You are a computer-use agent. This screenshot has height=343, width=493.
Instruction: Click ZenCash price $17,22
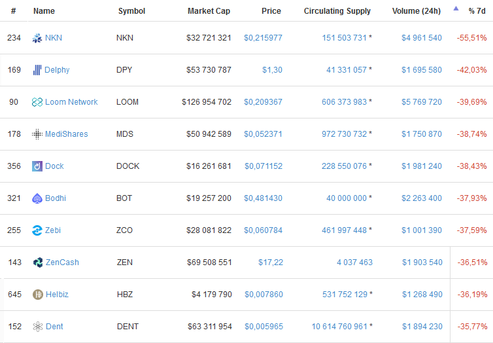click(x=271, y=262)
